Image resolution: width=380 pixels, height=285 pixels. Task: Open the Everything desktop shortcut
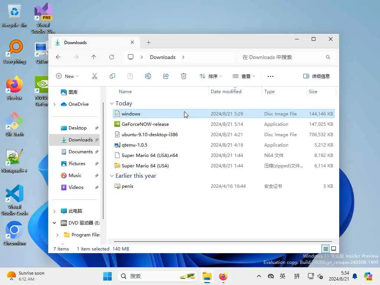(x=14, y=52)
